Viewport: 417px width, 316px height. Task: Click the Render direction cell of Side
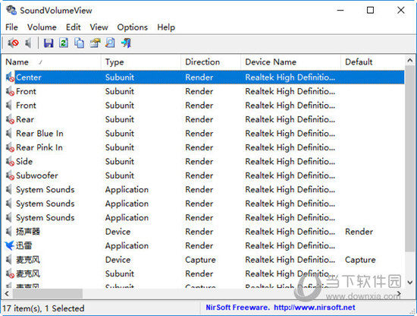(199, 162)
